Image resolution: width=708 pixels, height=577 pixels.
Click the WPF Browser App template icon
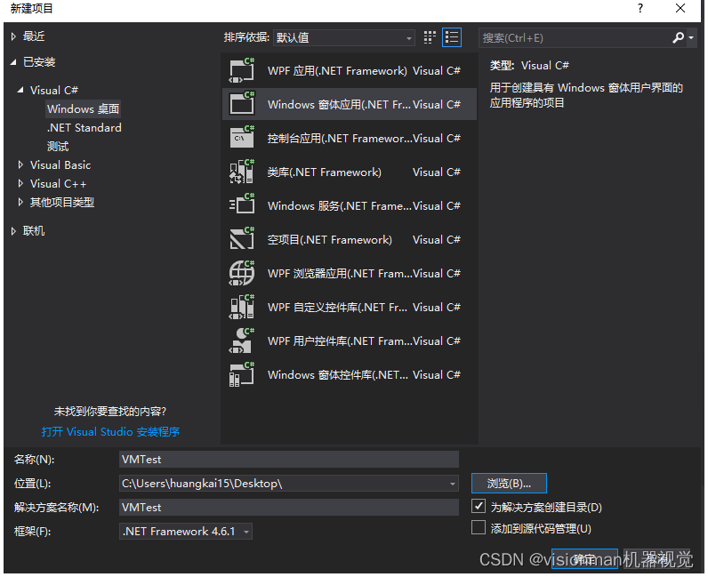pyautogui.click(x=242, y=273)
